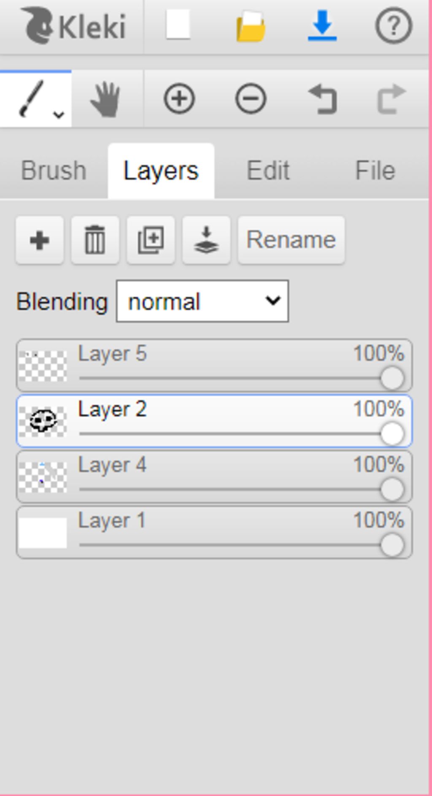
Task: Click the blue download save icon
Action: click(322, 26)
